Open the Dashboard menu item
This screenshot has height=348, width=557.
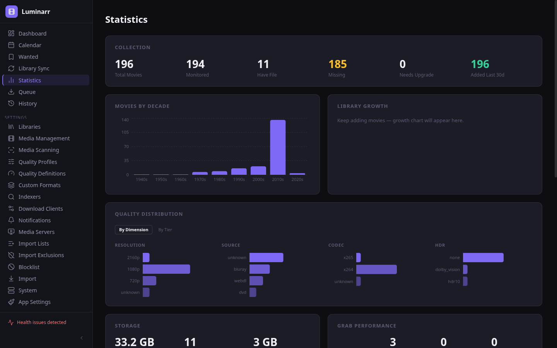coord(32,33)
